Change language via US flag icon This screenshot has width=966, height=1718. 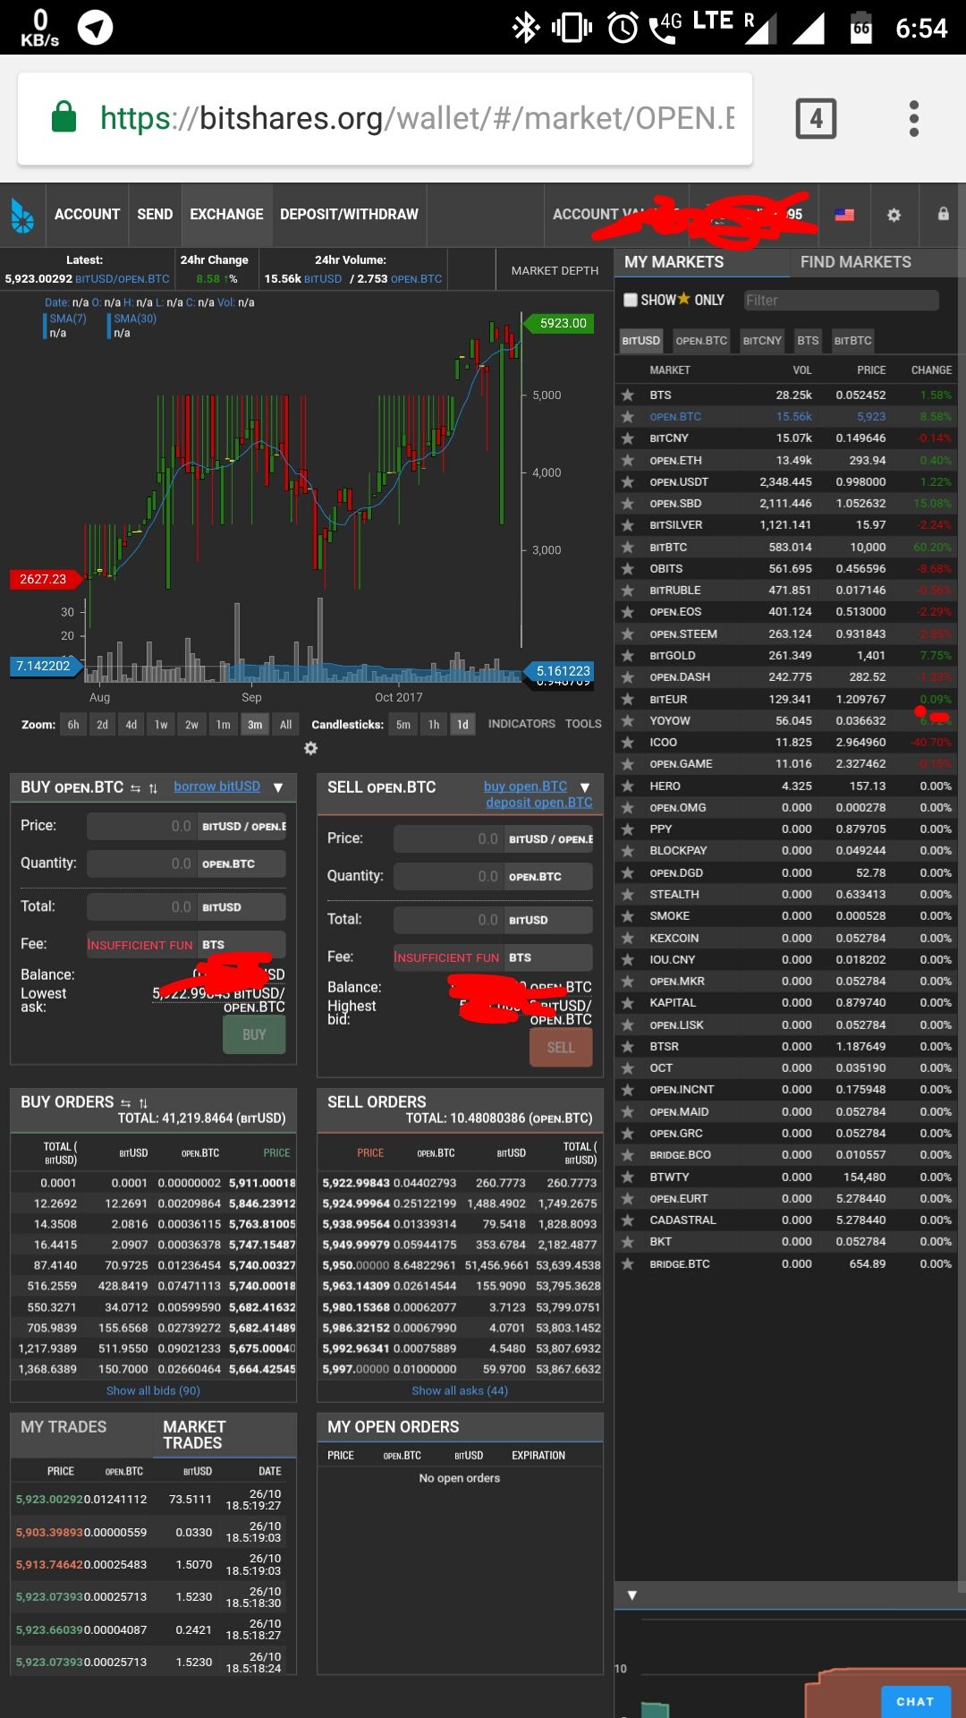pyautogui.click(x=844, y=215)
